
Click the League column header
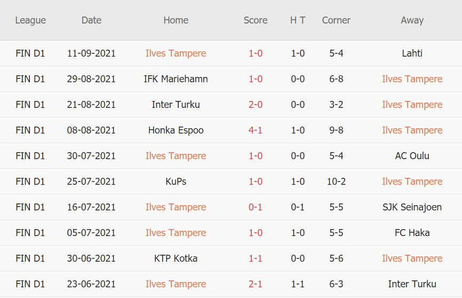click(x=30, y=20)
